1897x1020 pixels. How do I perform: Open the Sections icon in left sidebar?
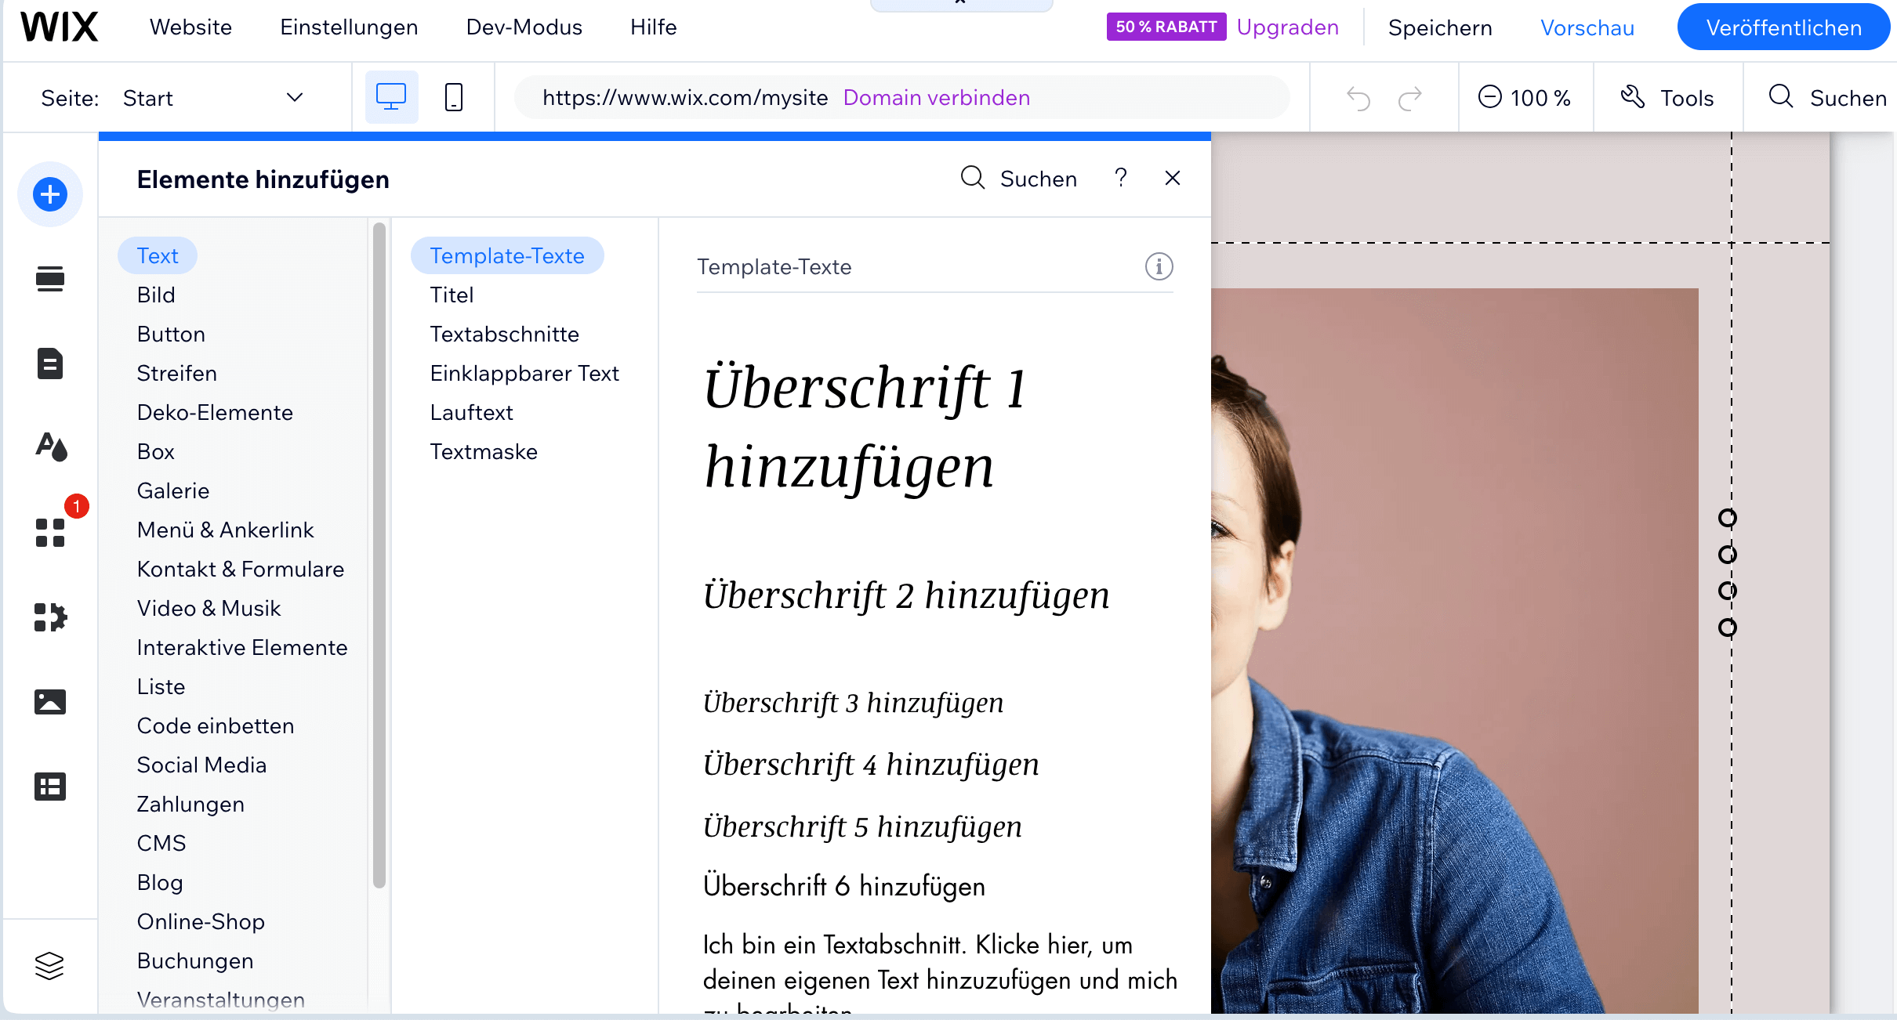[50, 279]
